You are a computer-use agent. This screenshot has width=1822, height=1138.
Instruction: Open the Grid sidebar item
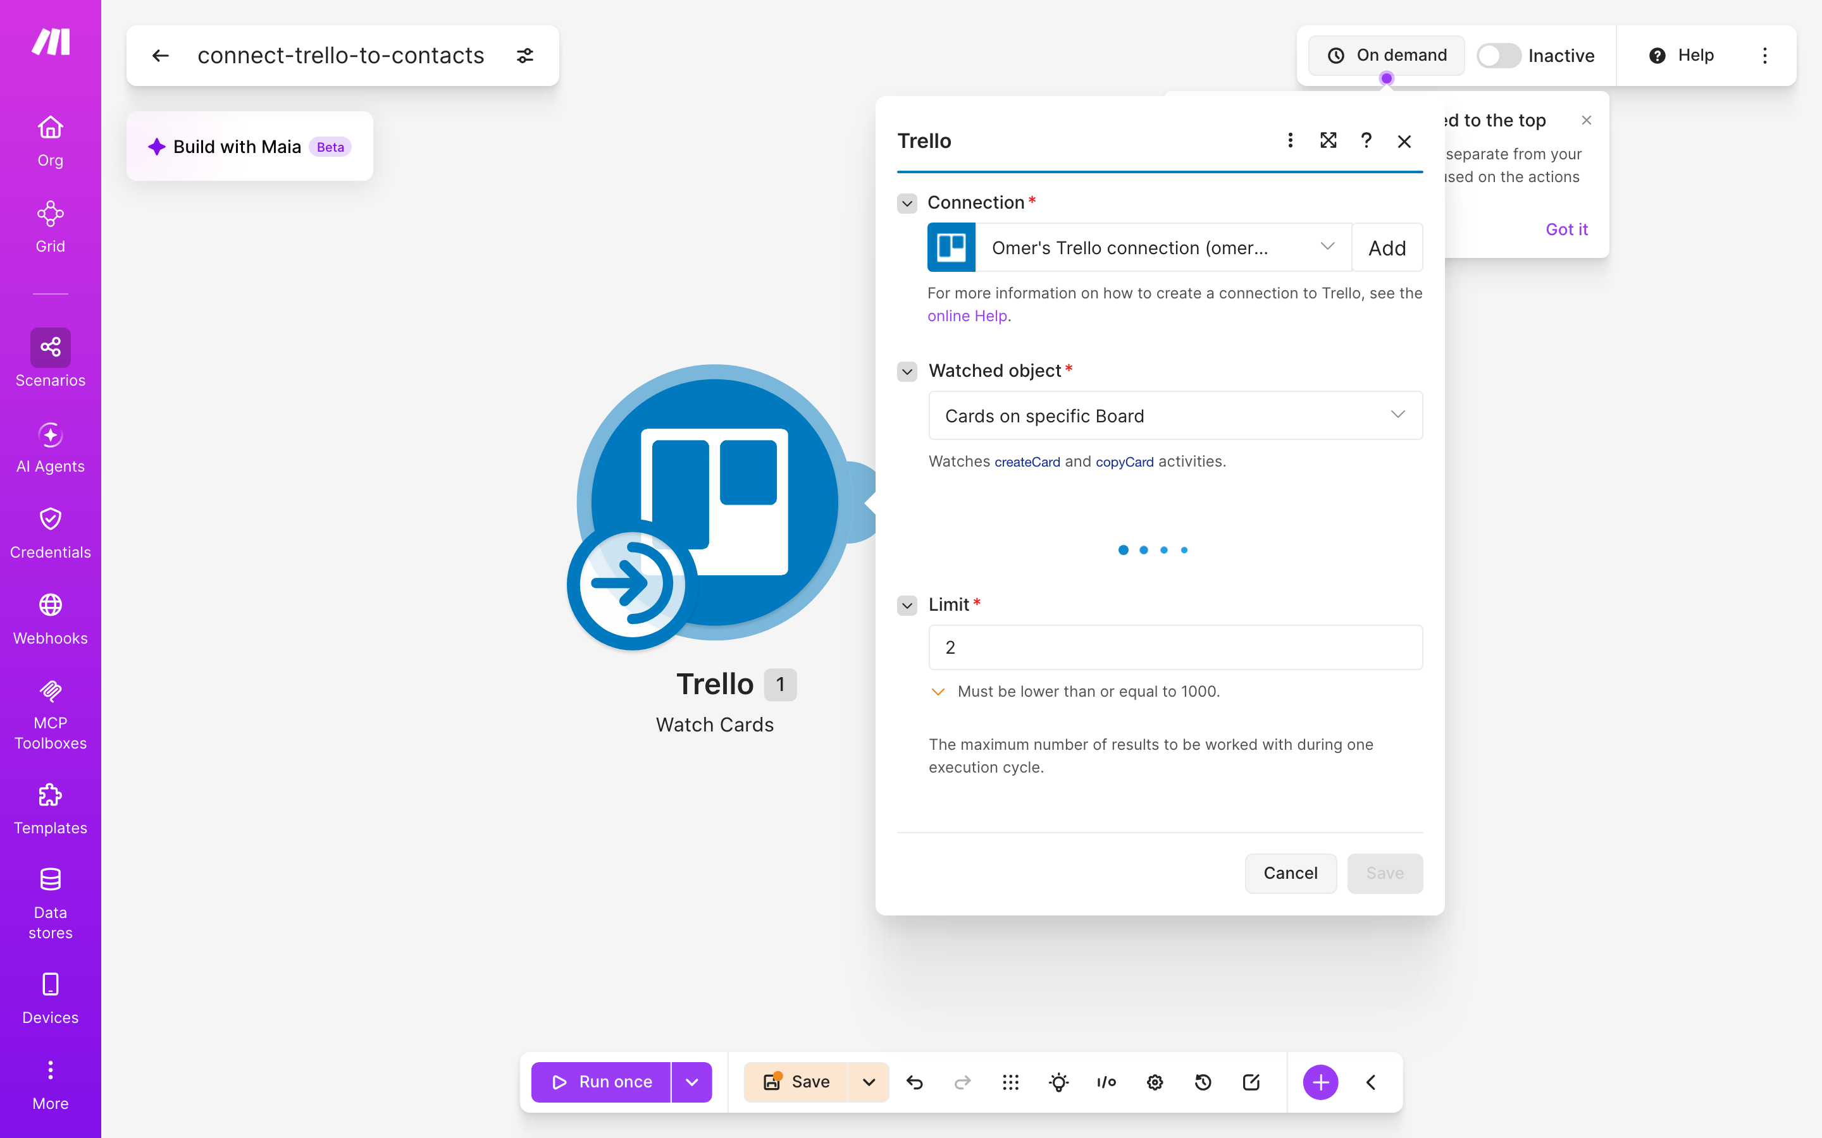pos(51,226)
